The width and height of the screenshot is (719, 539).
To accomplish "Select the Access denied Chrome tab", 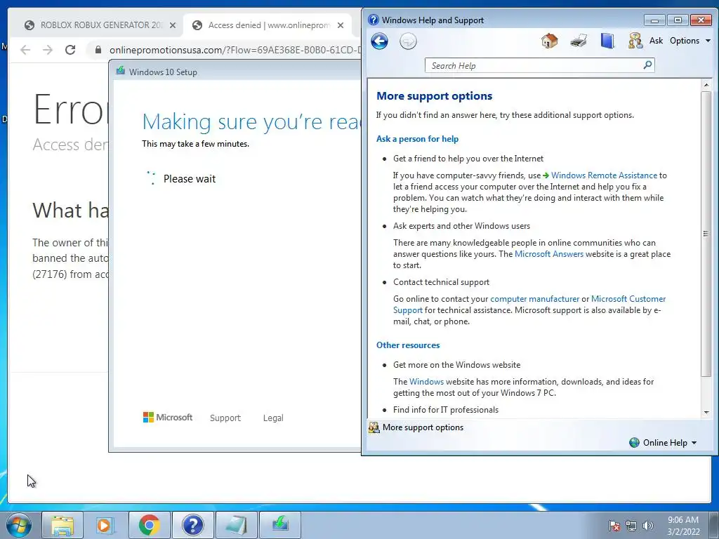I will (268, 25).
